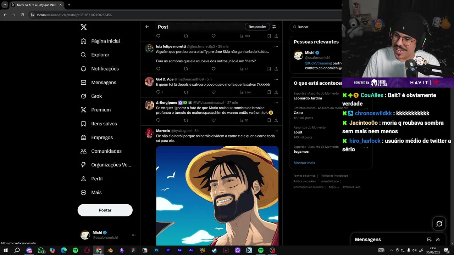Image resolution: width=454 pixels, height=255 pixels.
Task: Open the Loud trending topic
Action: [298, 132]
